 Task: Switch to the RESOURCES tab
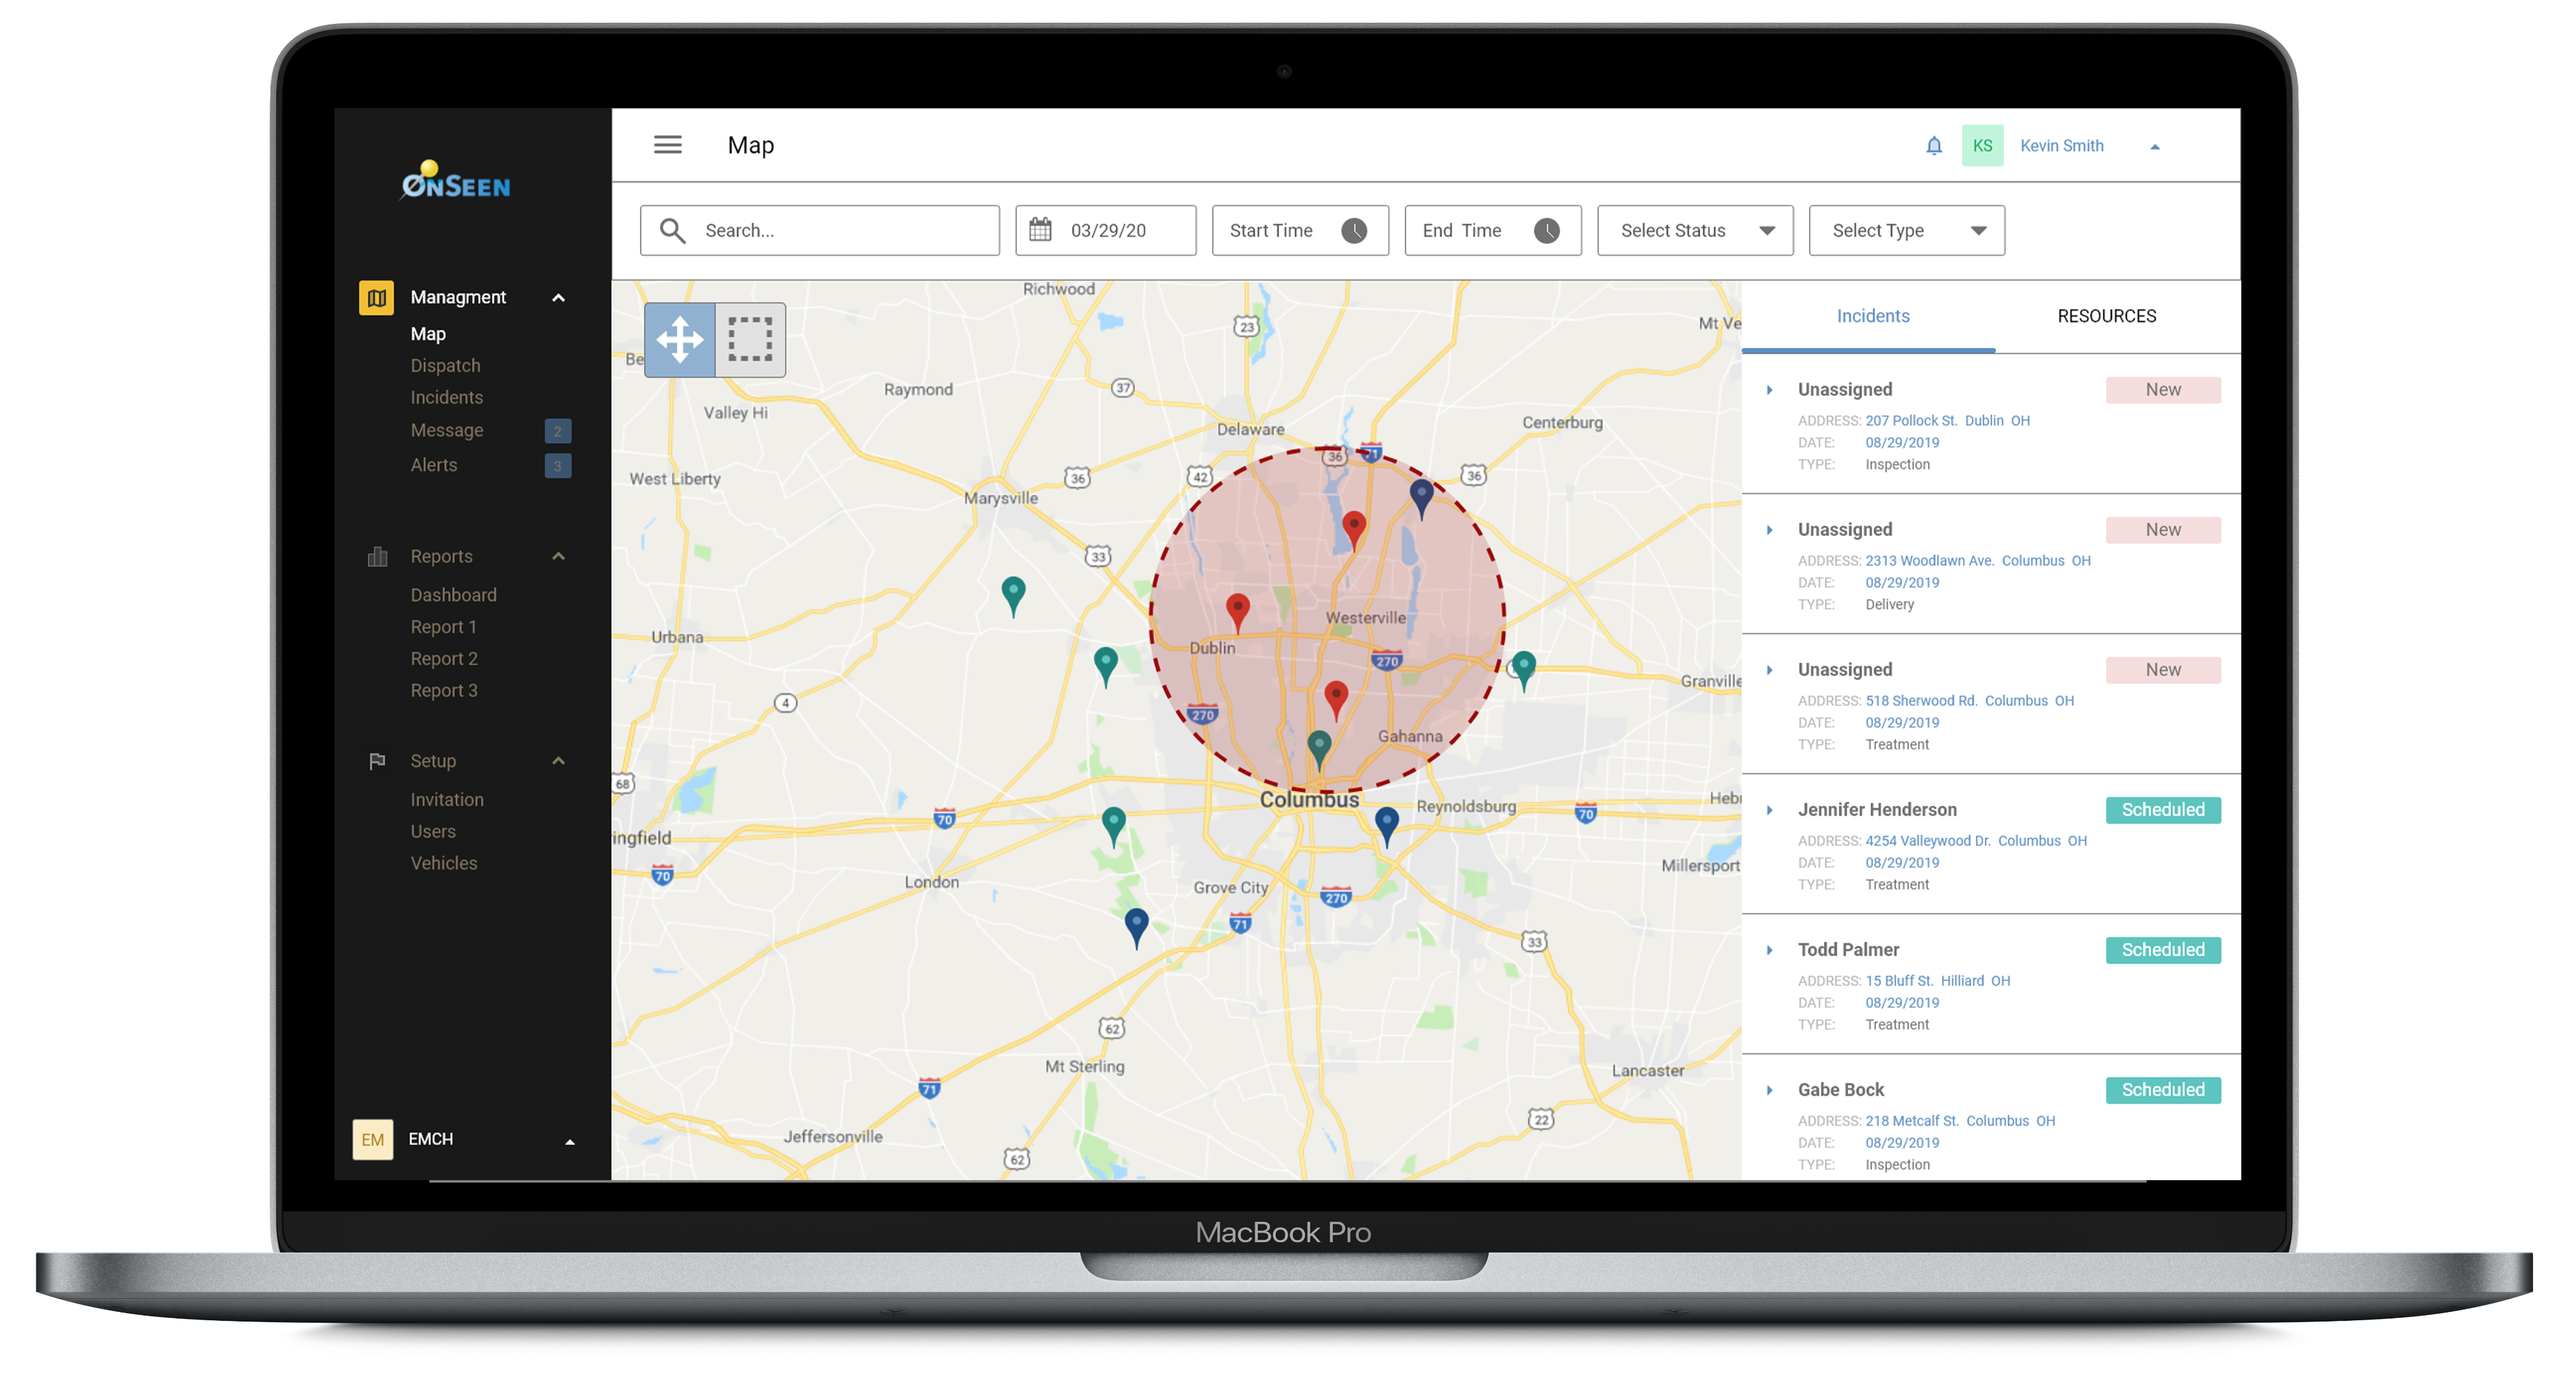point(2106,317)
